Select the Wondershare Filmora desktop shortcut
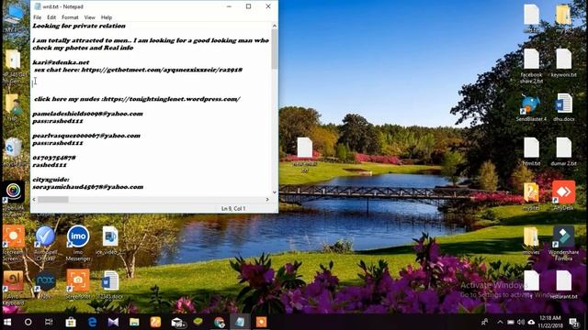Viewport: 588px width, 330px height. pos(563,243)
